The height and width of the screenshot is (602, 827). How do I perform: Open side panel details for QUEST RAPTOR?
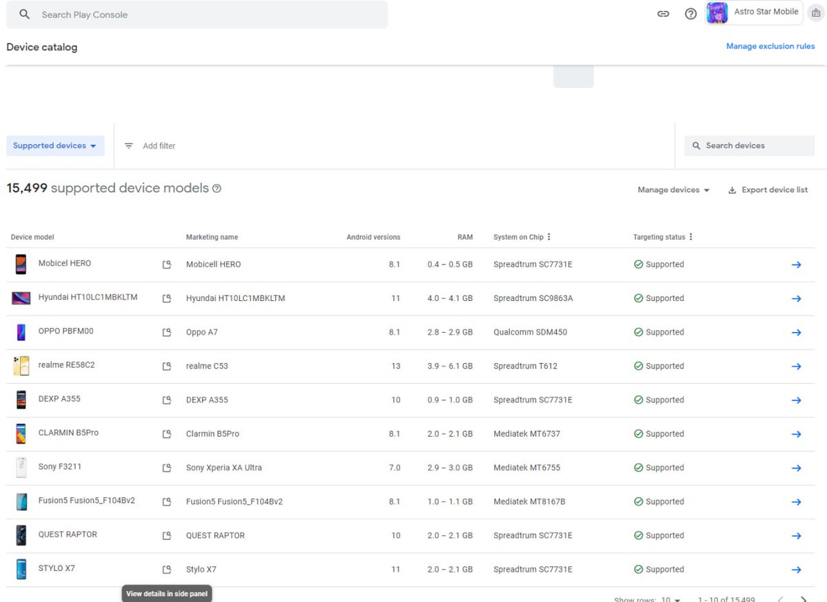pos(166,535)
